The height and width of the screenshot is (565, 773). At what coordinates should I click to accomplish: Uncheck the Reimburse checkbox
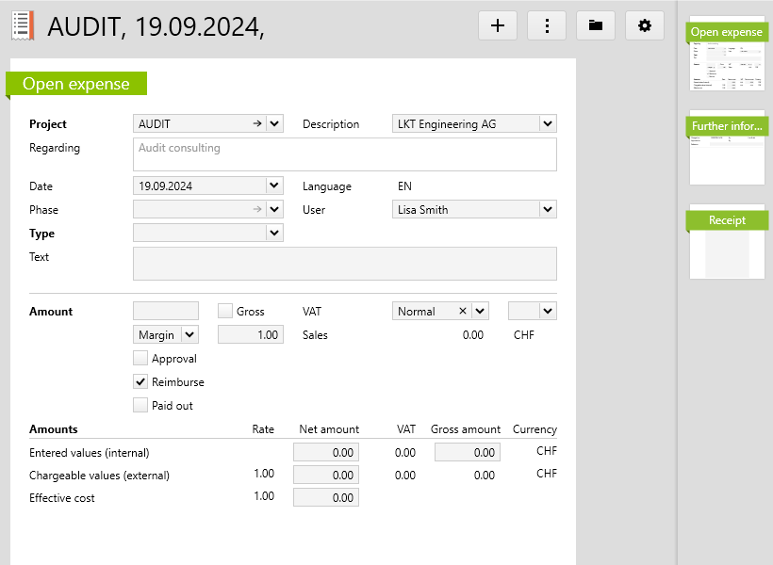(x=140, y=381)
